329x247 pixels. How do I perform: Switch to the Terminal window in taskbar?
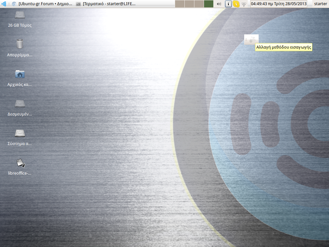click(x=106, y=4)
